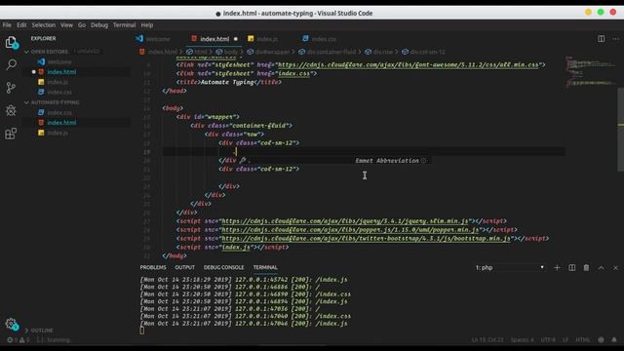624x351 pixels.
Task: Click the html breadcrumb item
Action: click(197, 52)
